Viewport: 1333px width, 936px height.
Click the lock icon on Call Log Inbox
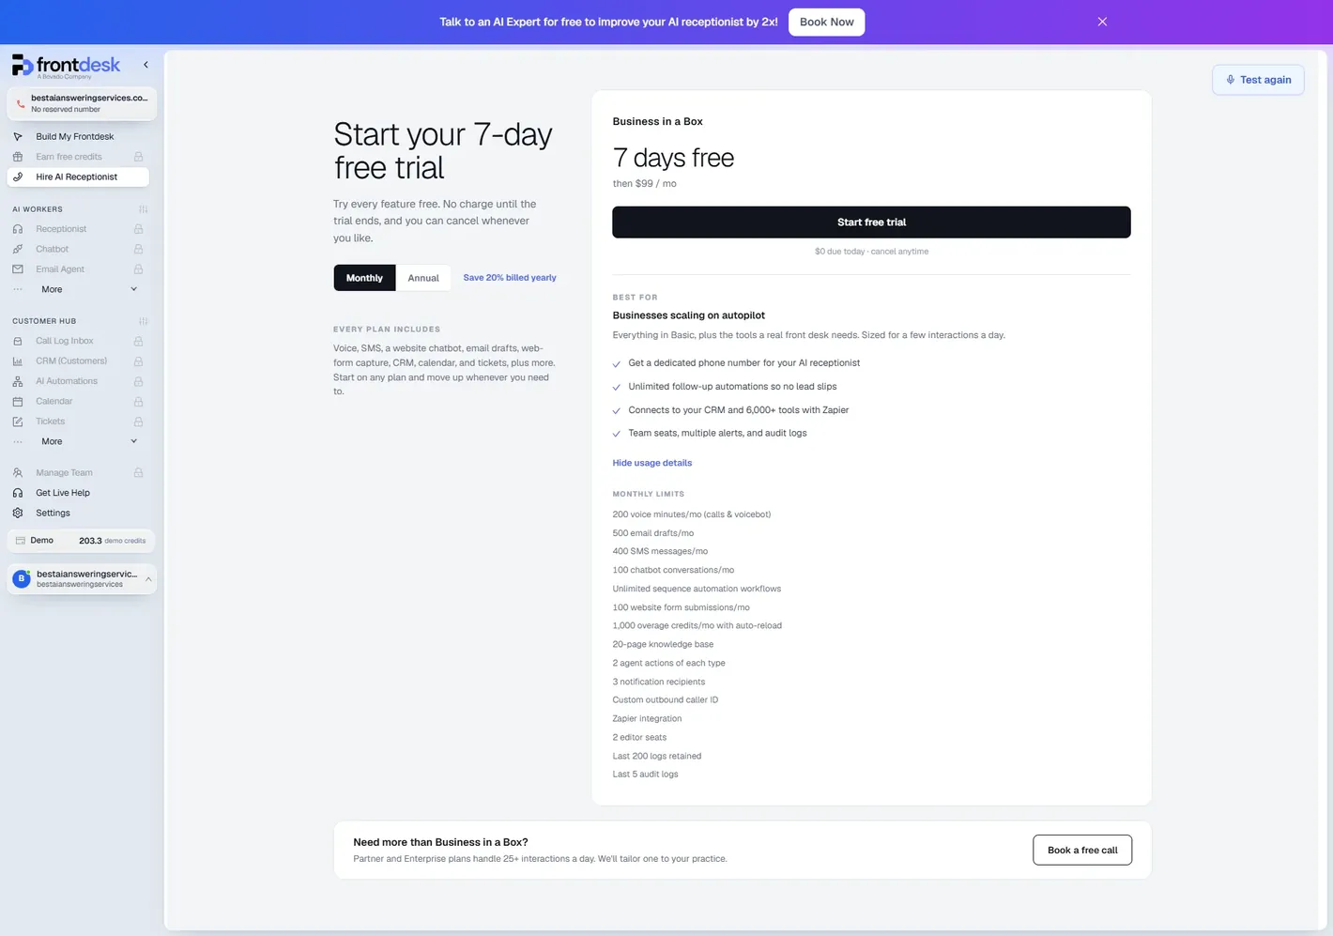pos(138,342)
